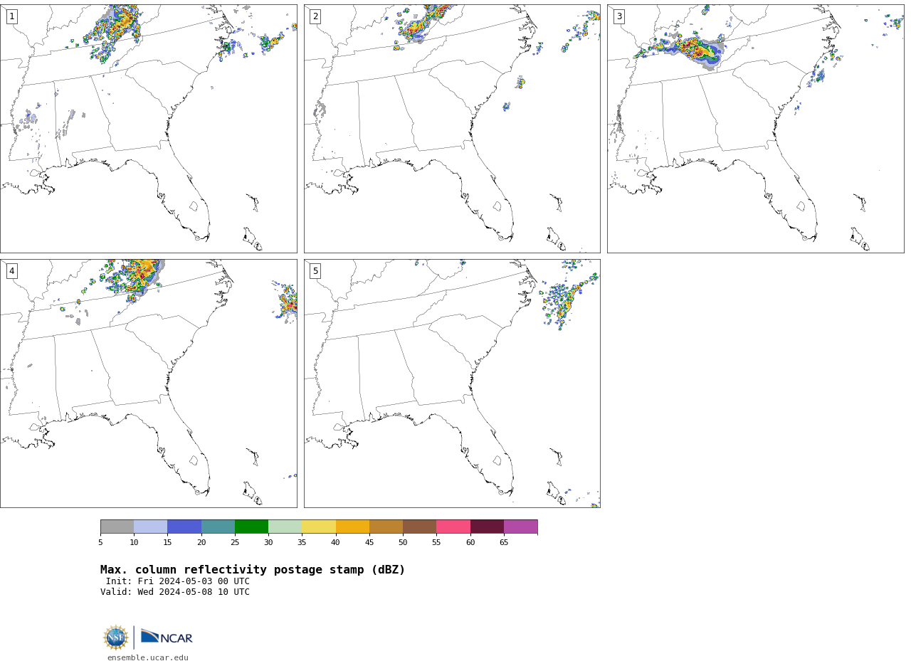Screen dimensions: 911x666
Task: Click the teal 20-25 dBZ swatch
Action: point(218,527)
